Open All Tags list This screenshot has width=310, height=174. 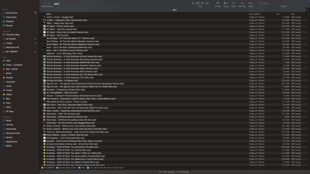point(10,111)
